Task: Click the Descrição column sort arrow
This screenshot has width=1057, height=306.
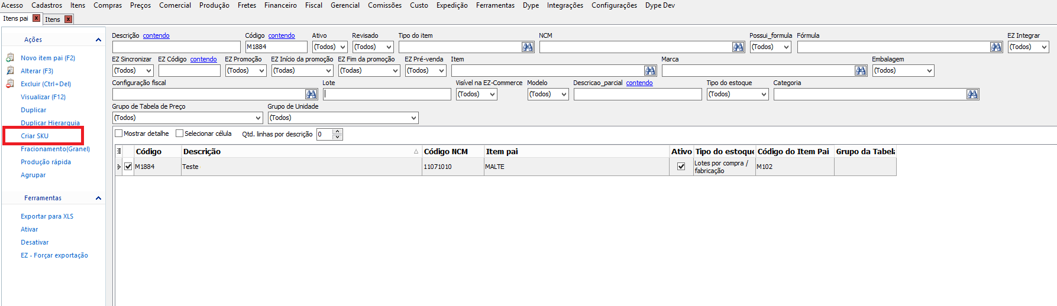Action: [416, 152]
